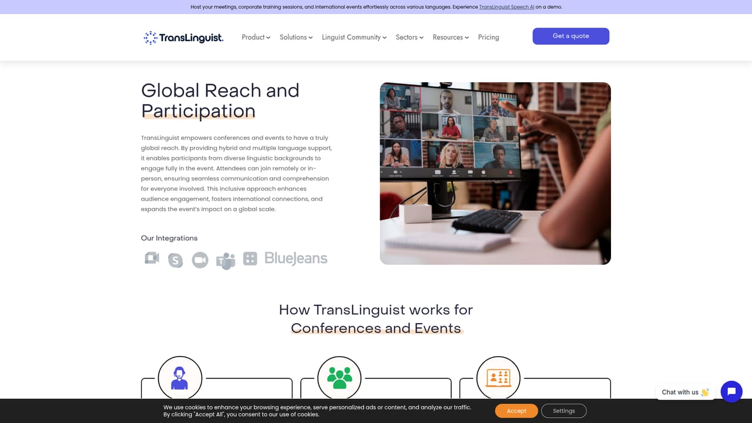Click the Conferences and Events heading
This screenshot has height=423, width=752.
point(376,328)
